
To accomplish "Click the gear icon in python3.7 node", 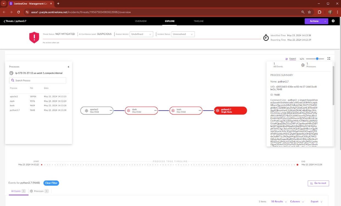I will point(218,111).
